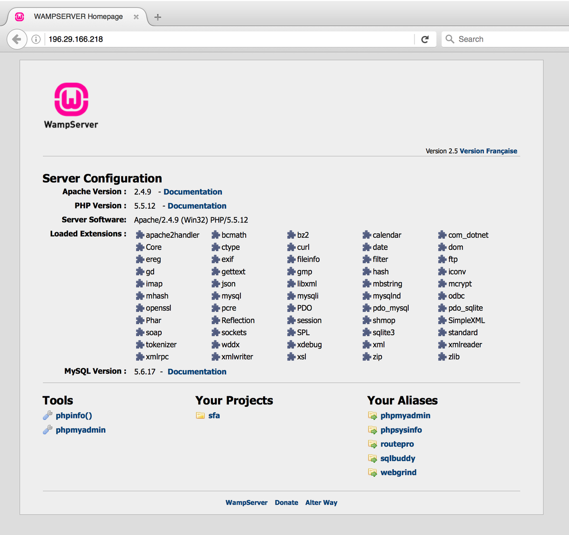Click puzzle icon beside bz2 extension
The width and height of the screenshot is (569, 535).
click(x=291, y=235)
